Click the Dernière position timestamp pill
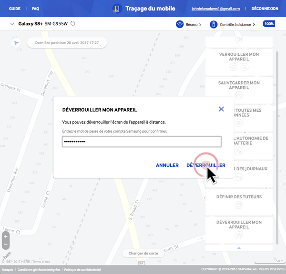The width and height of the screenshot is (286, 274). pos(67,43)
